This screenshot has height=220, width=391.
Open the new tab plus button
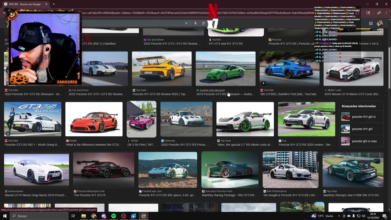[53, 4]
